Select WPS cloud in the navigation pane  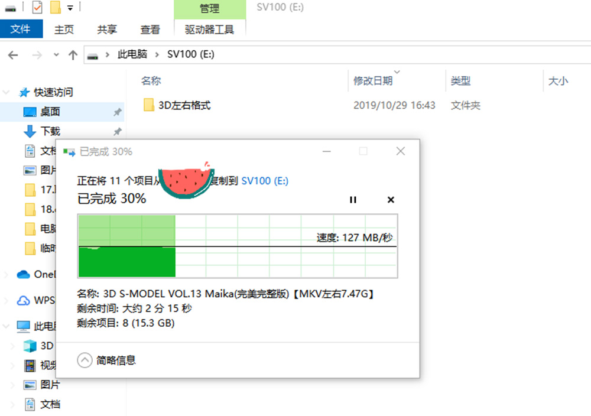(36, 300)
